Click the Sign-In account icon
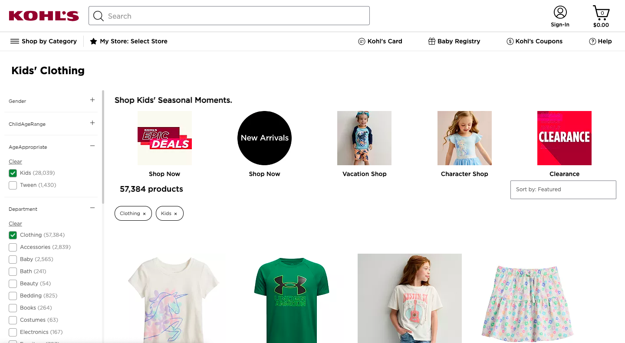Image resolution: width=625 pixels, height=343 pixels. point(560,13)
